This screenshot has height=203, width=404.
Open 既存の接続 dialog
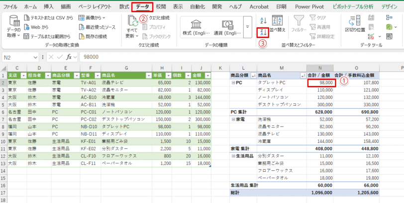[x=93, y=37]
